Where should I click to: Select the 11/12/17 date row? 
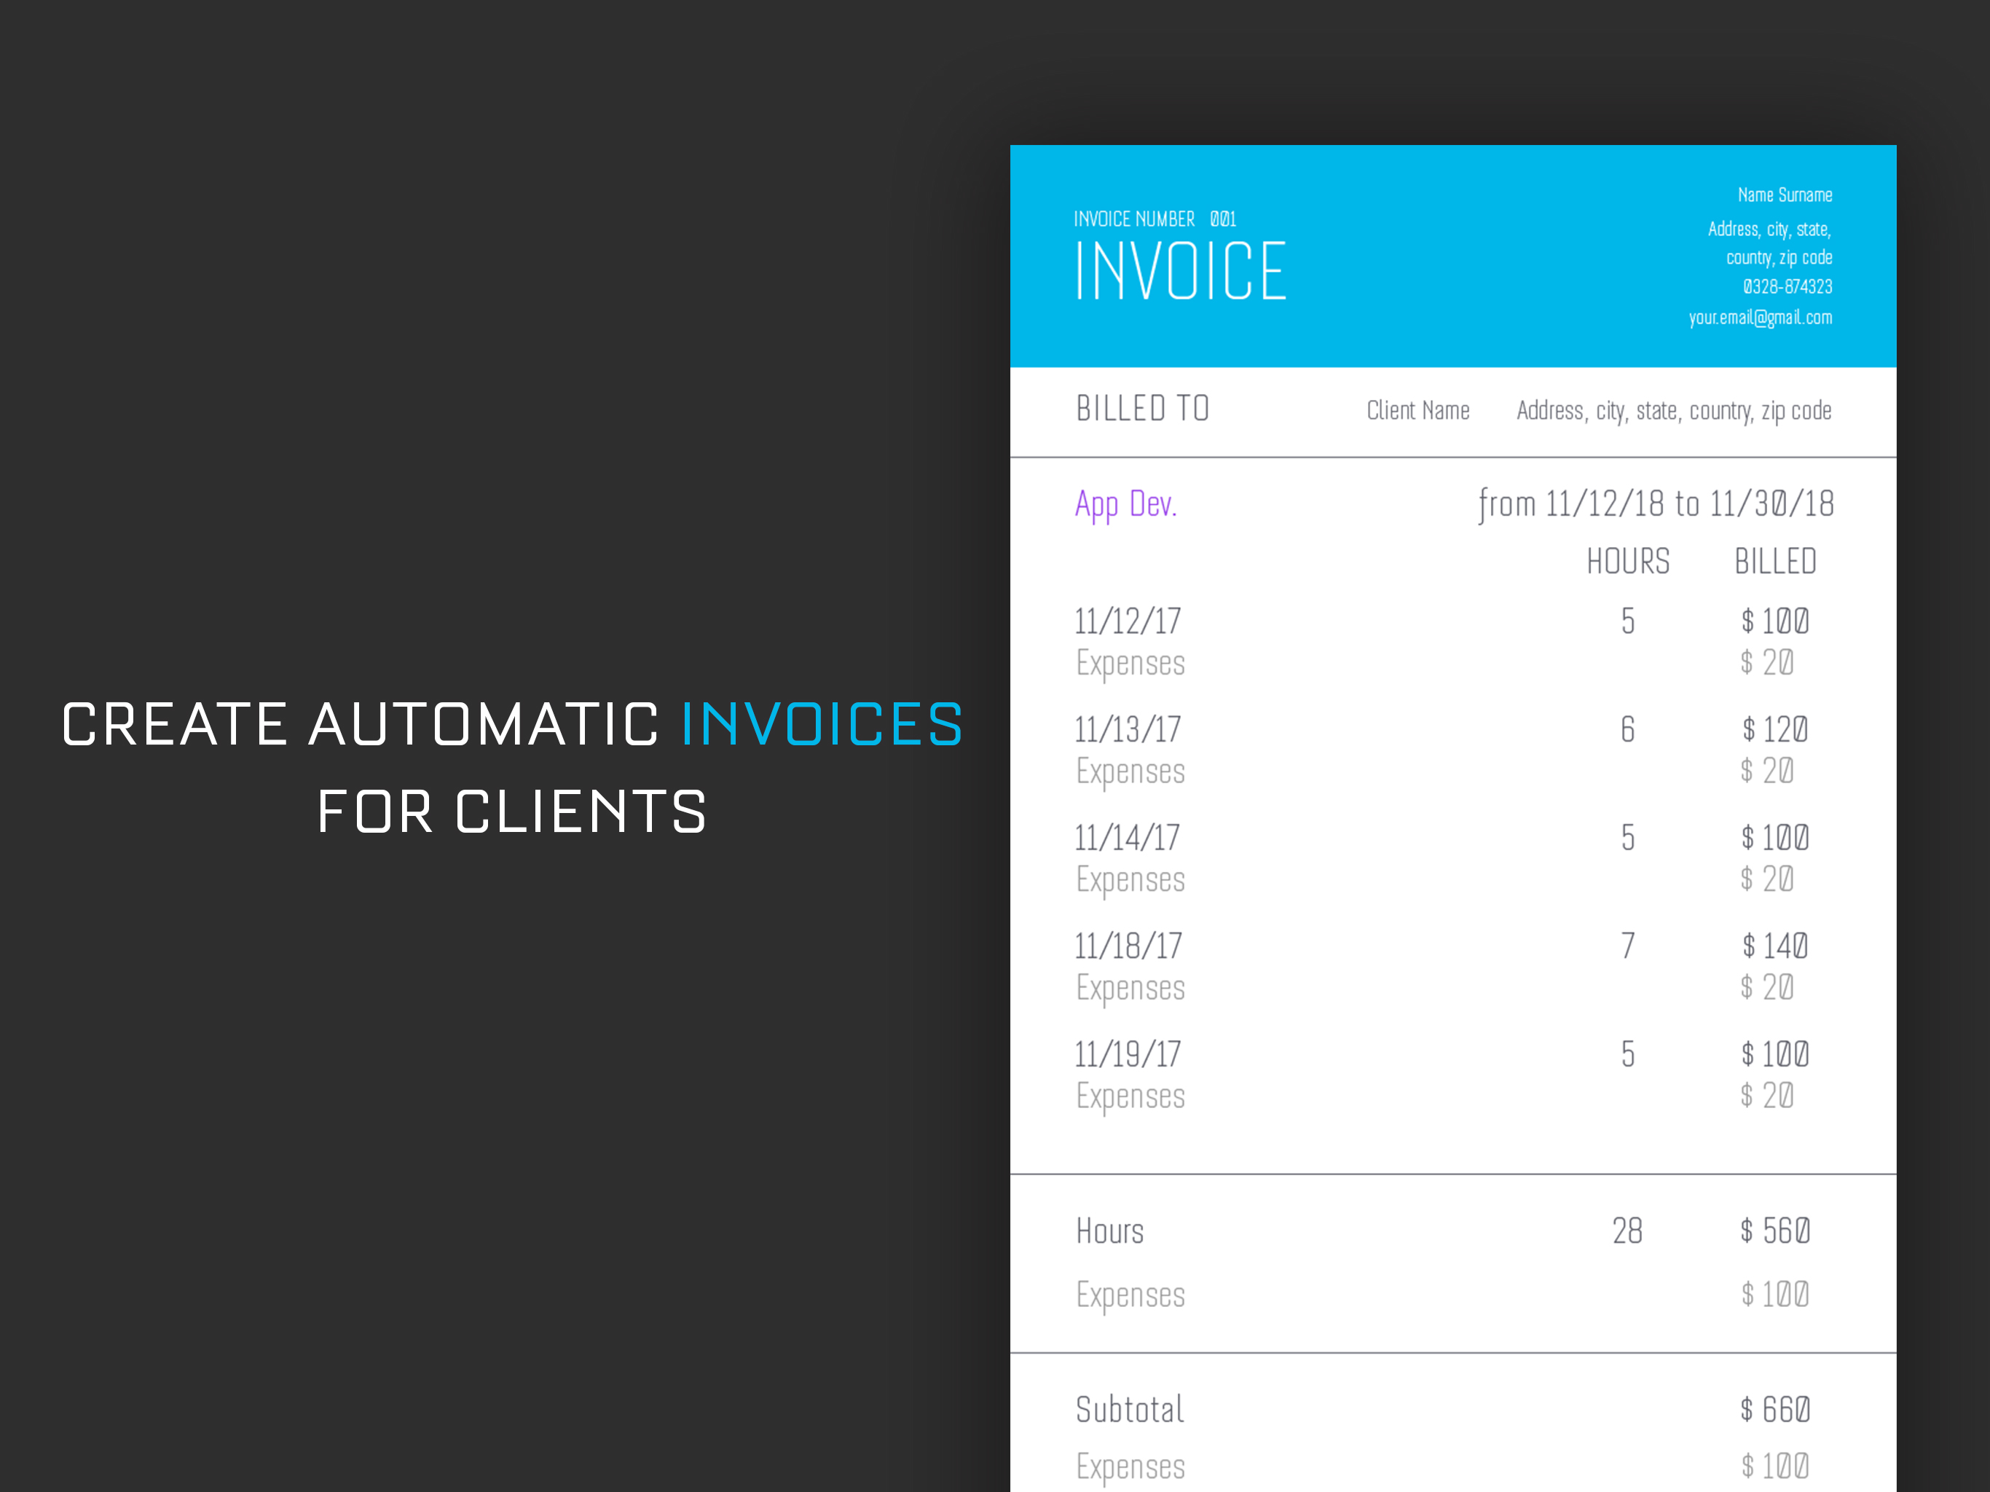pyautogui.click(x=1128, y=621)
